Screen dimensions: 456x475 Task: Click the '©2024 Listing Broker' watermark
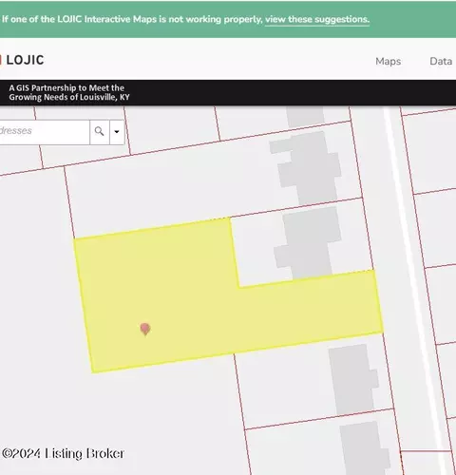coord(63,453)
